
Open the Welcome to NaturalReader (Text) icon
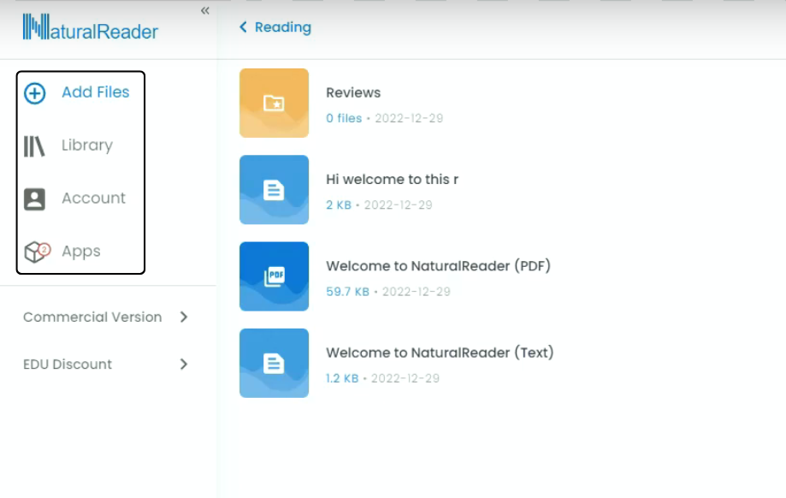275,363
